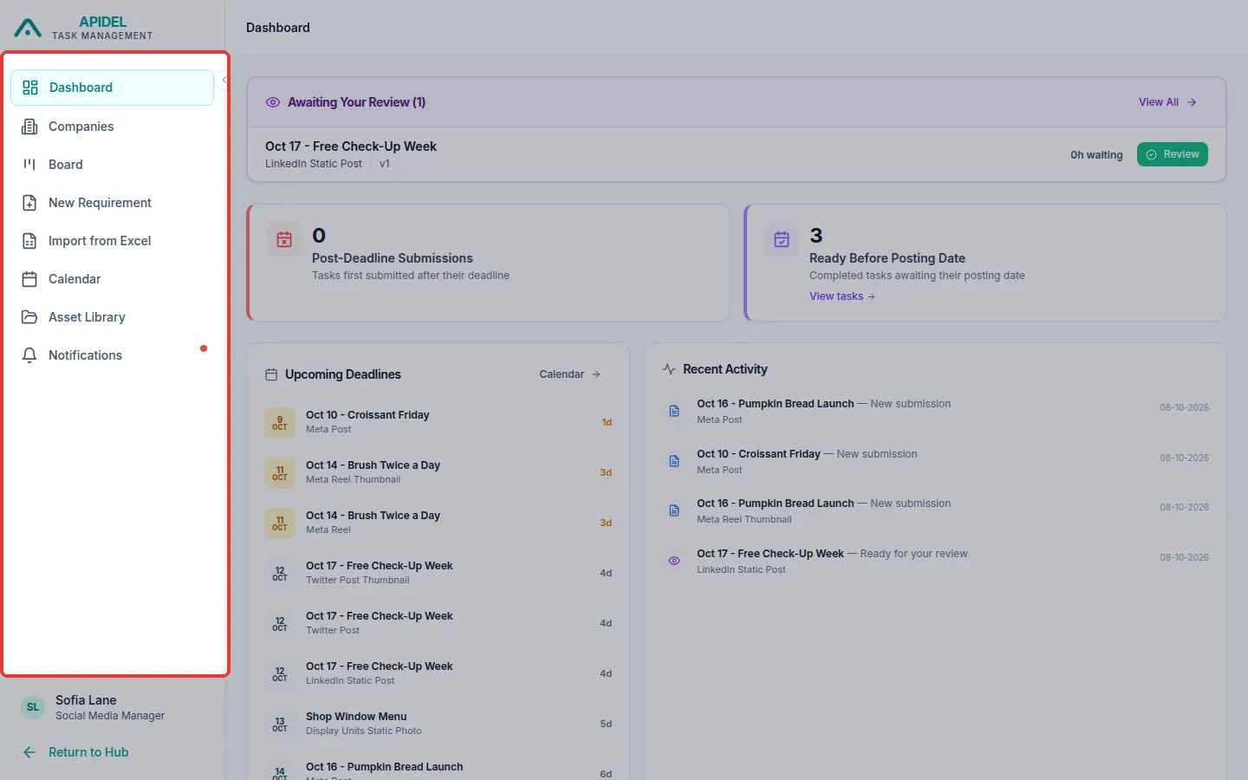This screenshot has height=780, width=1248.
Task: Click the green Review button
Action: tap(1172, 154)
